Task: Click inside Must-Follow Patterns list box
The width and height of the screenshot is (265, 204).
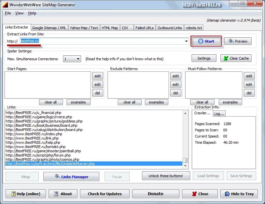Action: [214, 85]
